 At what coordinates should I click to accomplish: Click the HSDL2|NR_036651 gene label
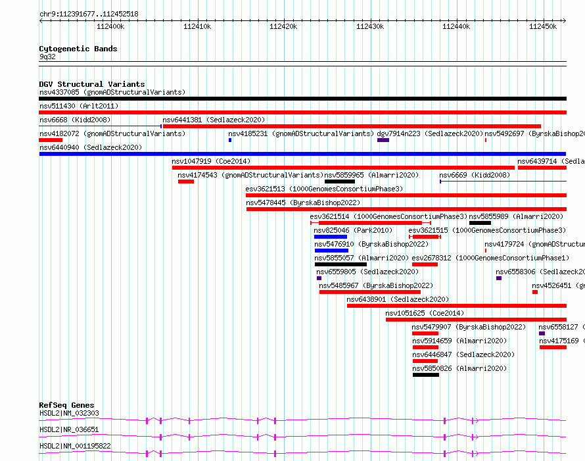[x=70, y=429]
